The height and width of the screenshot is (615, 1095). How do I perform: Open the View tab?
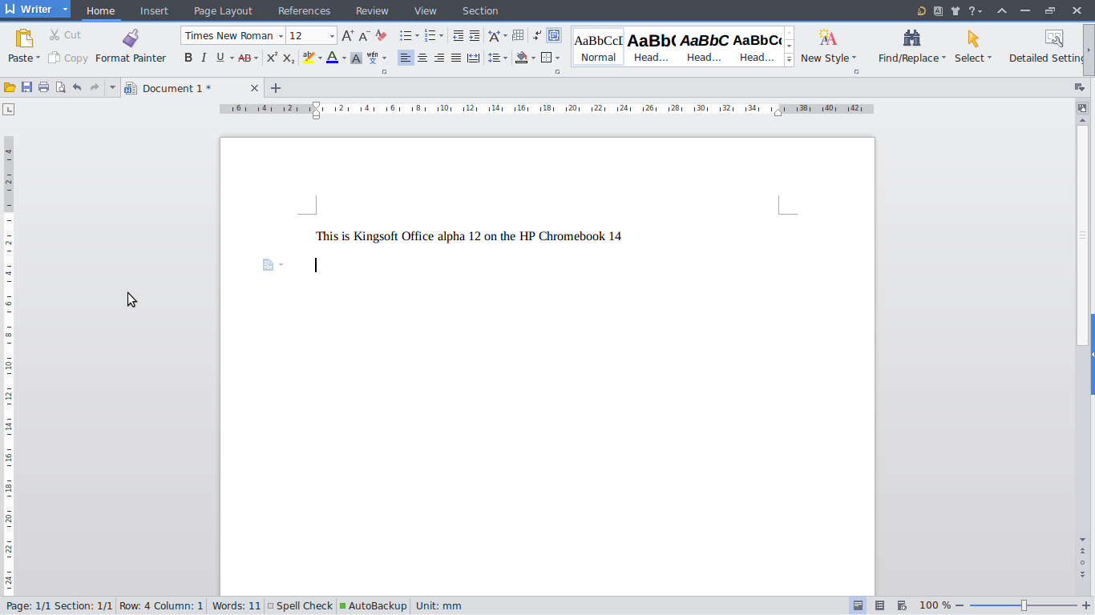(426, 10)
